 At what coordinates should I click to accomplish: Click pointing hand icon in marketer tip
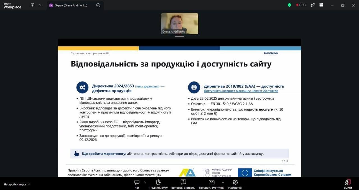coord(76,154)
